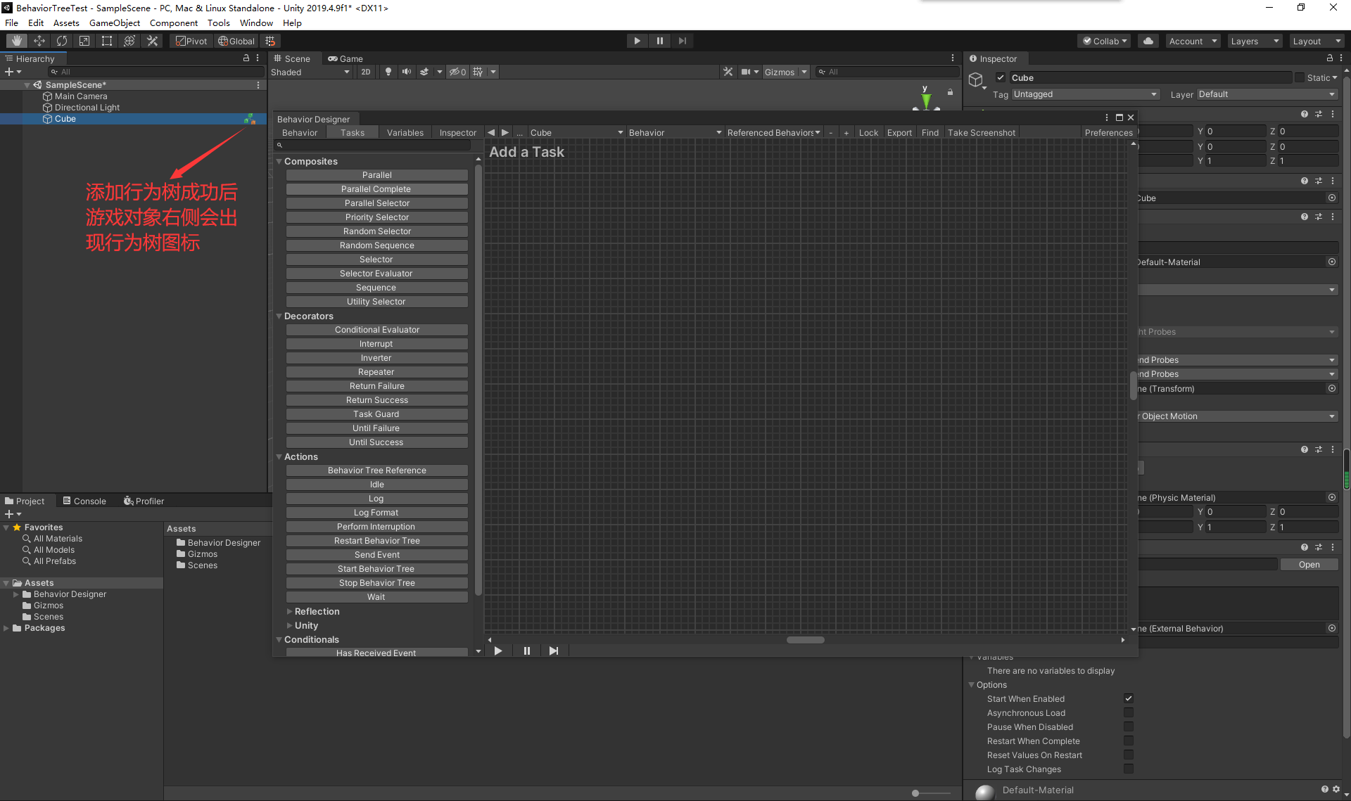Select the Rotate tool
The height and width of the screenshot is (801, 1351).
[62, 40]
